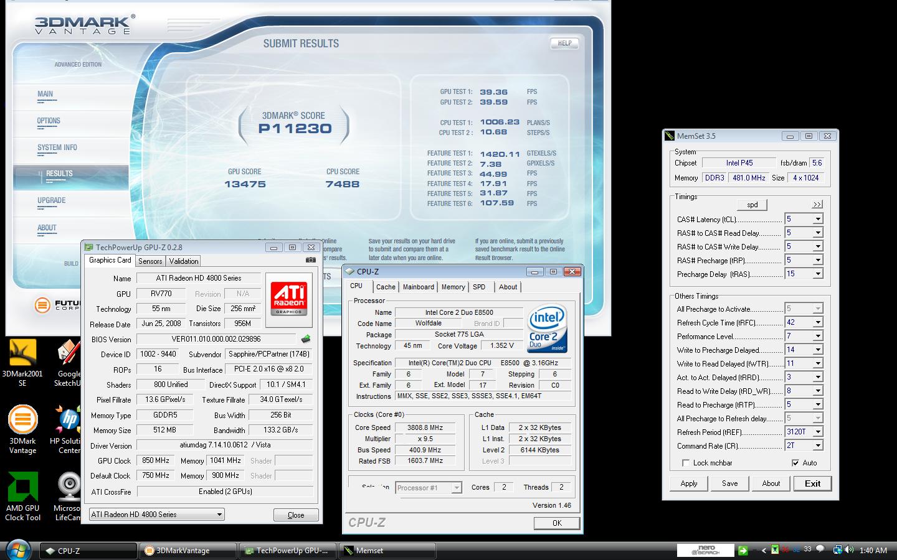This screenshot has width=897, height=560.
Task: Launch AMD GPU Clock Tool shortcut
Action: (22, 496)
